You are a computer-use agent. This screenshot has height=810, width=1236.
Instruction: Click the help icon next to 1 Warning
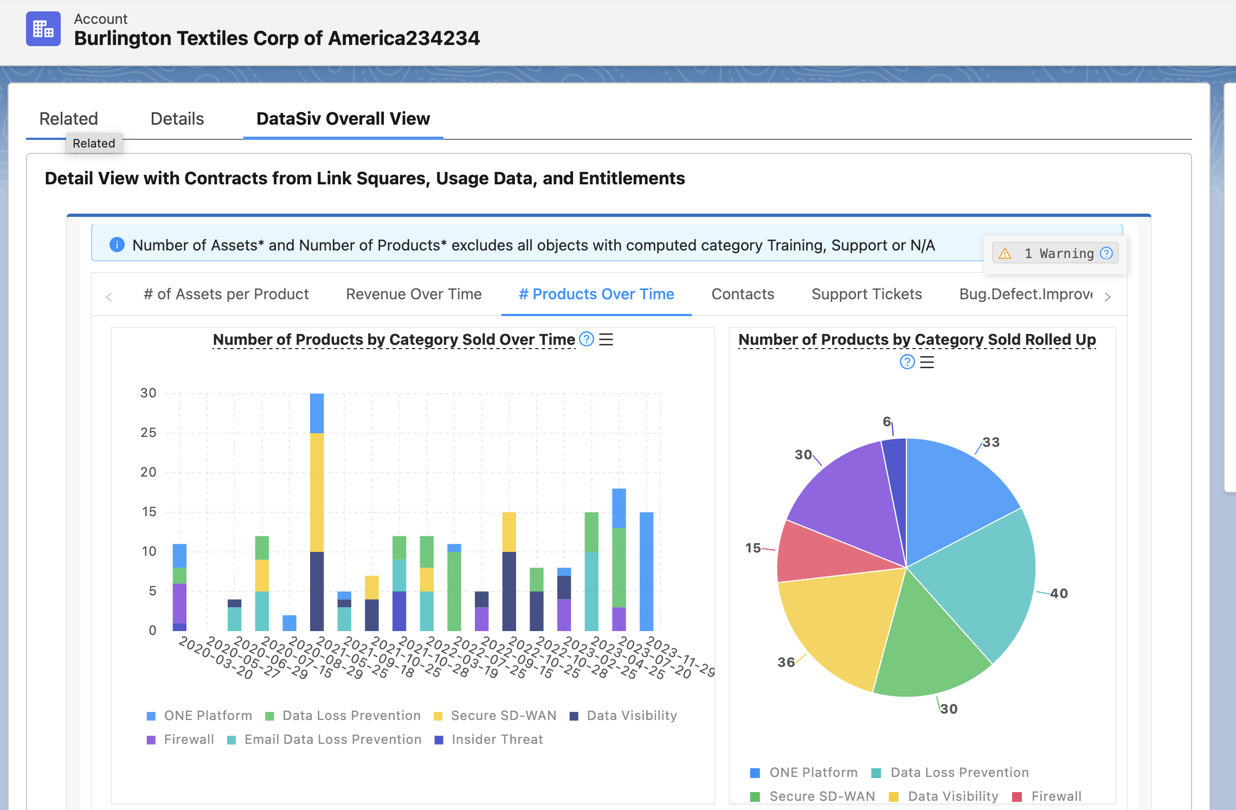[x=1106, y=253]
